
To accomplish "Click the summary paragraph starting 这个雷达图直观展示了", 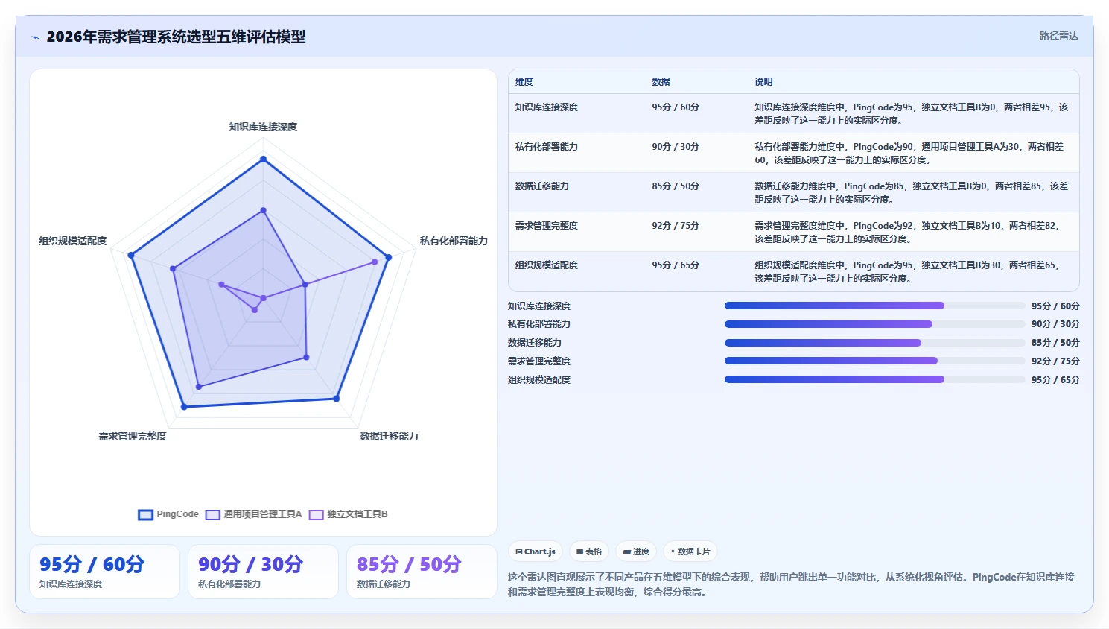I will click(x=791, y=584).
